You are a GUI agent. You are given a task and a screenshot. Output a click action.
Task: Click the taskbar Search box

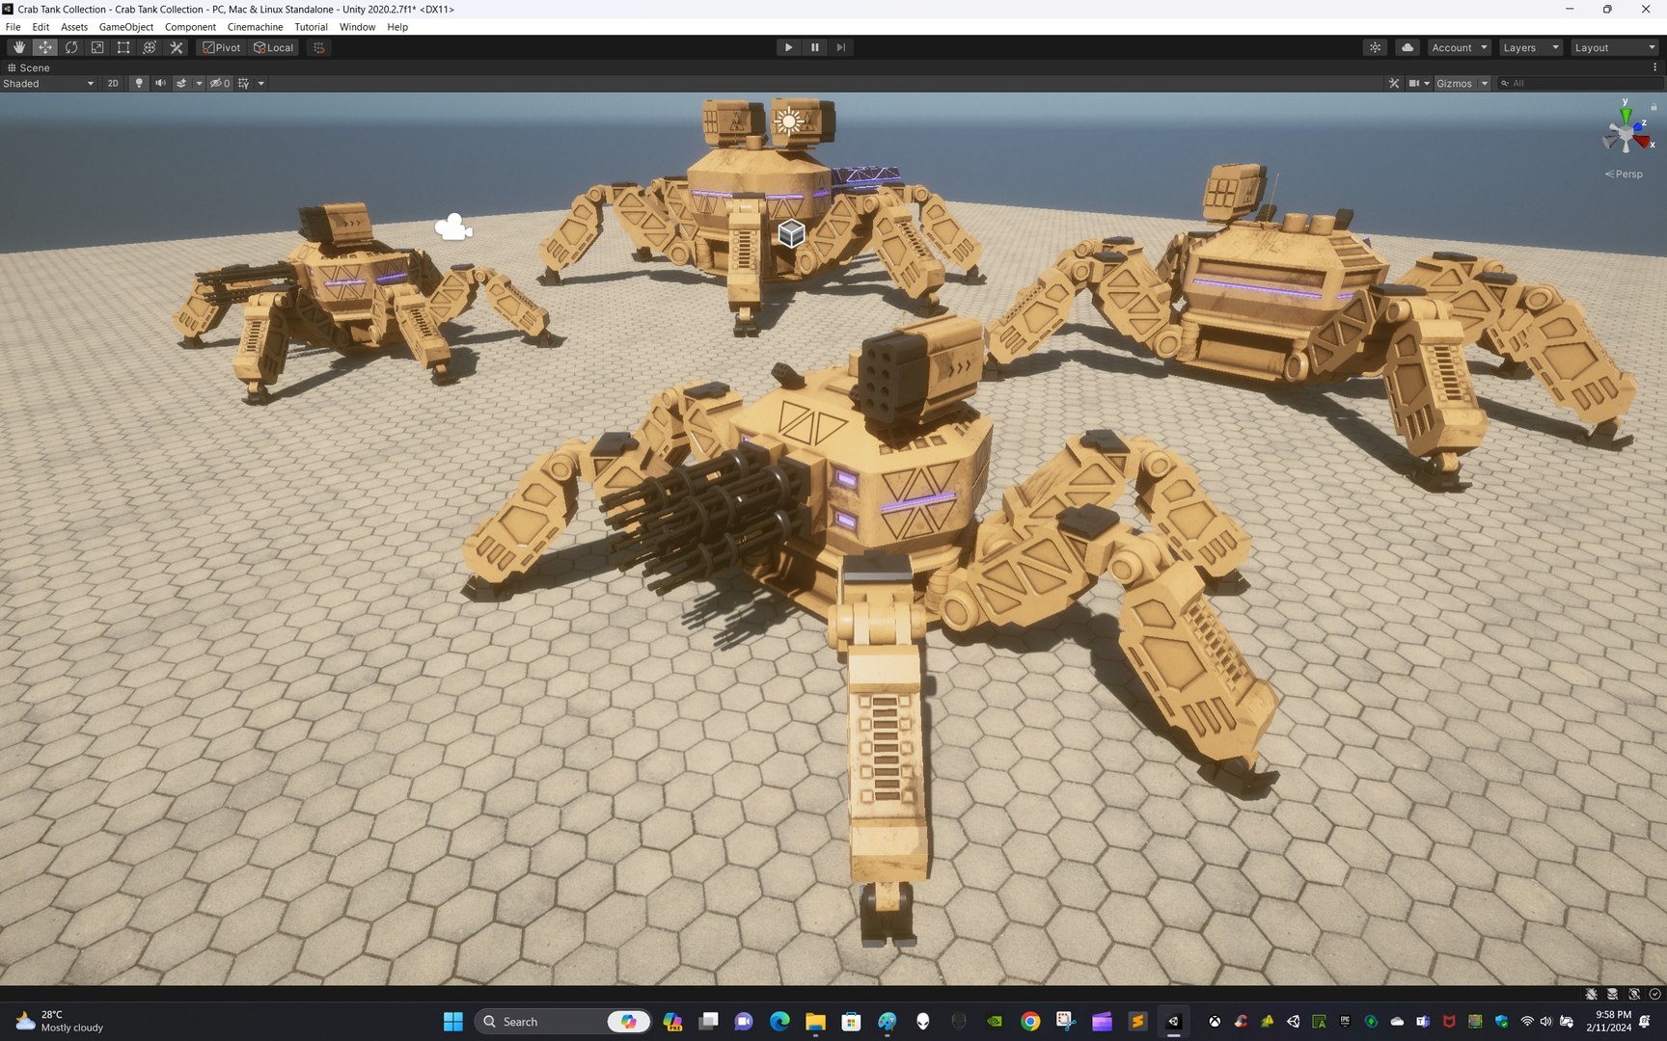pos(562,1021)
